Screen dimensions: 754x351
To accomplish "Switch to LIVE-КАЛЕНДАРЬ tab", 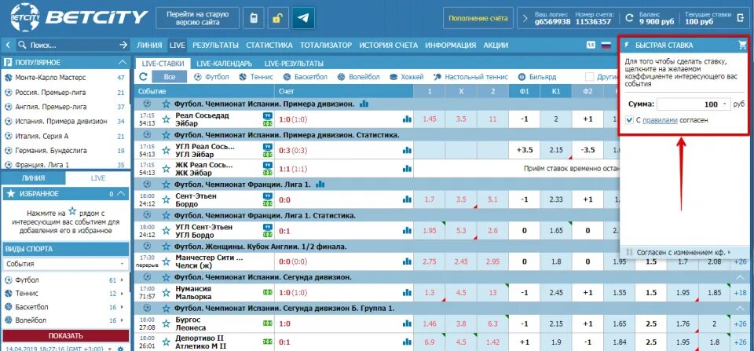I will click(224, 64).
